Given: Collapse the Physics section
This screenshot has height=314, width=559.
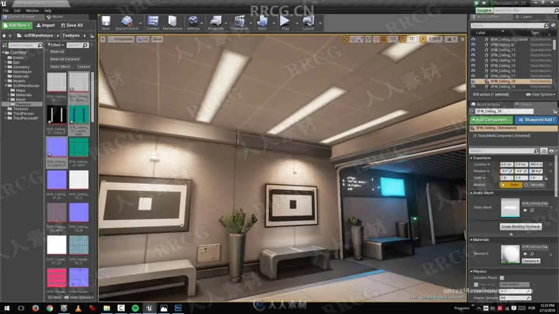Looking at the screenshot, I should (x=471, y=271).
